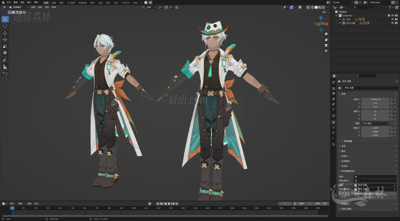Image resolution: width=400 pixels, height=221 pixels.
Task: Select the Move tool
Action: click(x=5, y=33)
